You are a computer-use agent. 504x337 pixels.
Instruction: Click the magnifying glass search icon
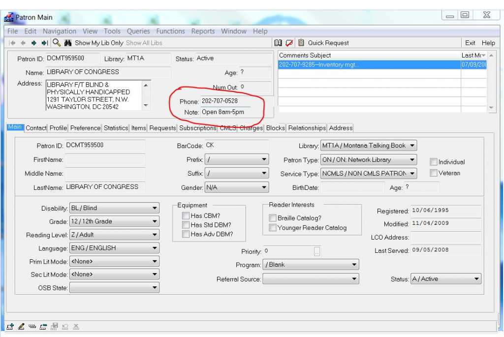pyautogui.click(x=56, y=43)
